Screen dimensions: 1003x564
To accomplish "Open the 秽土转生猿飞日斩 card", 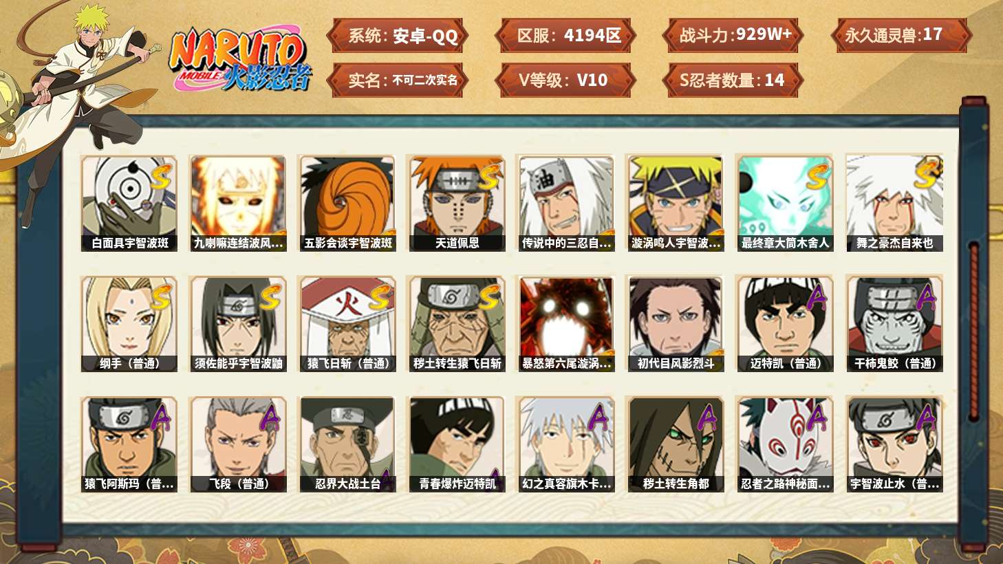I will click(457, 324).
